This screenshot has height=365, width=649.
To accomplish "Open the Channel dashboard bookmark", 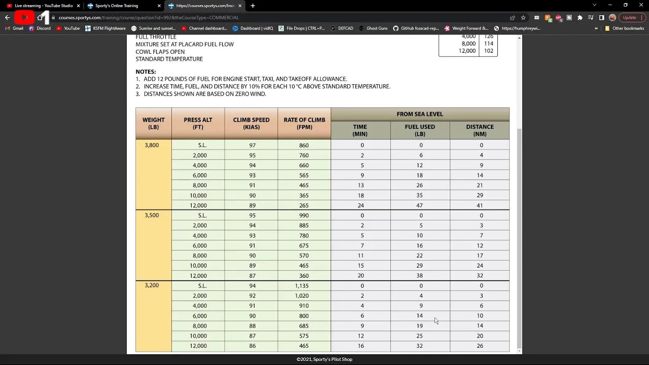I will 204,28.
